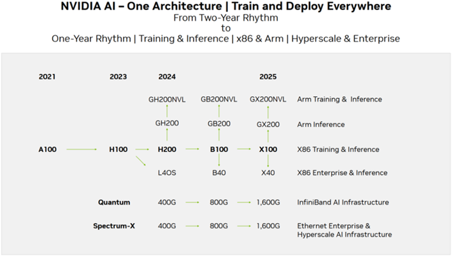The width and height of the screenshot is (452, 256).
Task: Click the X40 label
Action: (268, 173)
